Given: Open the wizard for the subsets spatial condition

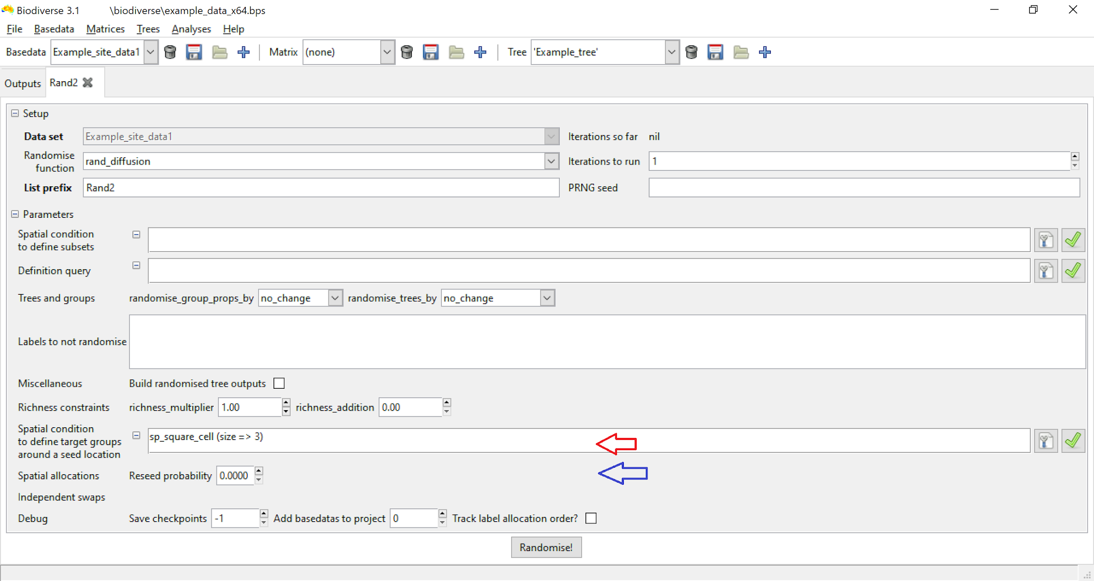Looking at the screenshot, I should [x=1046, y=240].
